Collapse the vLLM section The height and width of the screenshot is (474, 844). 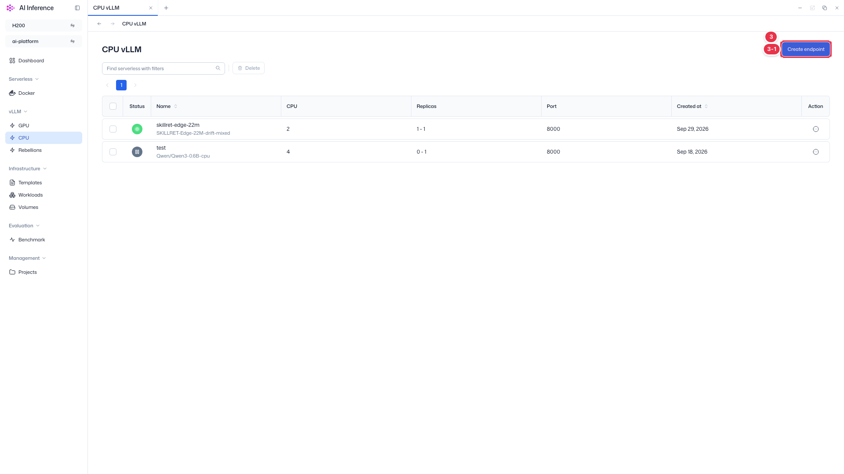(18, 111)
